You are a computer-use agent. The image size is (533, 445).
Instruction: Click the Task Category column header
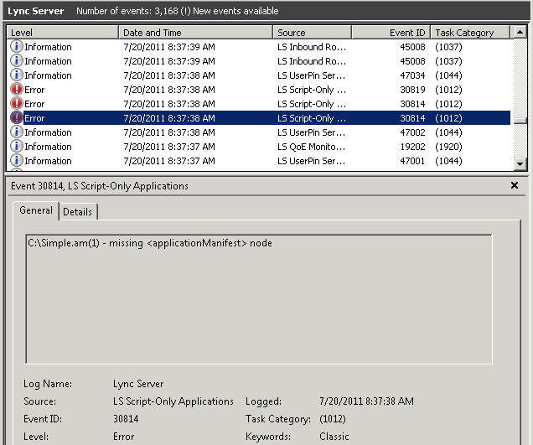click(x=469, y=33)
